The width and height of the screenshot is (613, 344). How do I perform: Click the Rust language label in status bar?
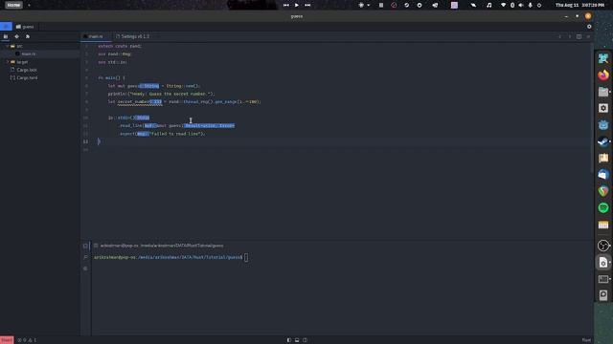click(586, 340)
